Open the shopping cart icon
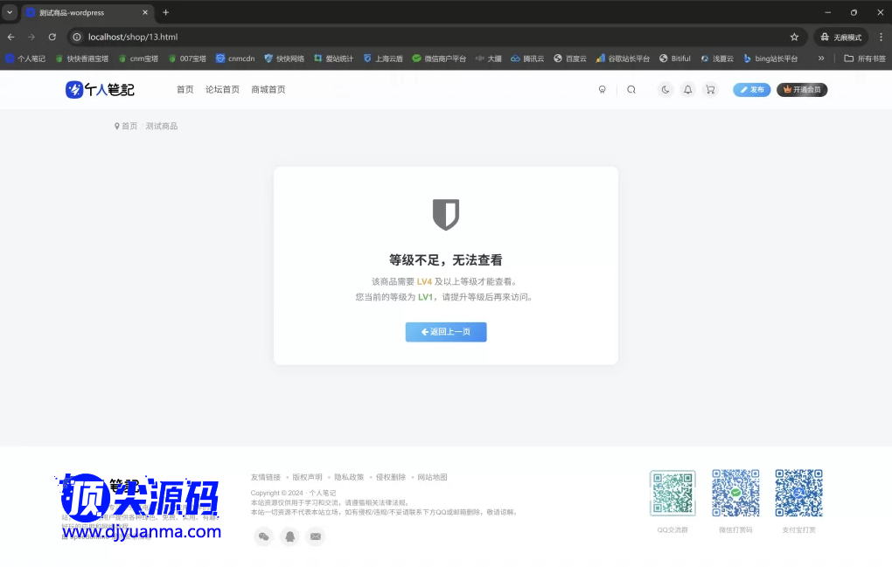The height and width of the screenshot is (567, 892). click(710, 89)
